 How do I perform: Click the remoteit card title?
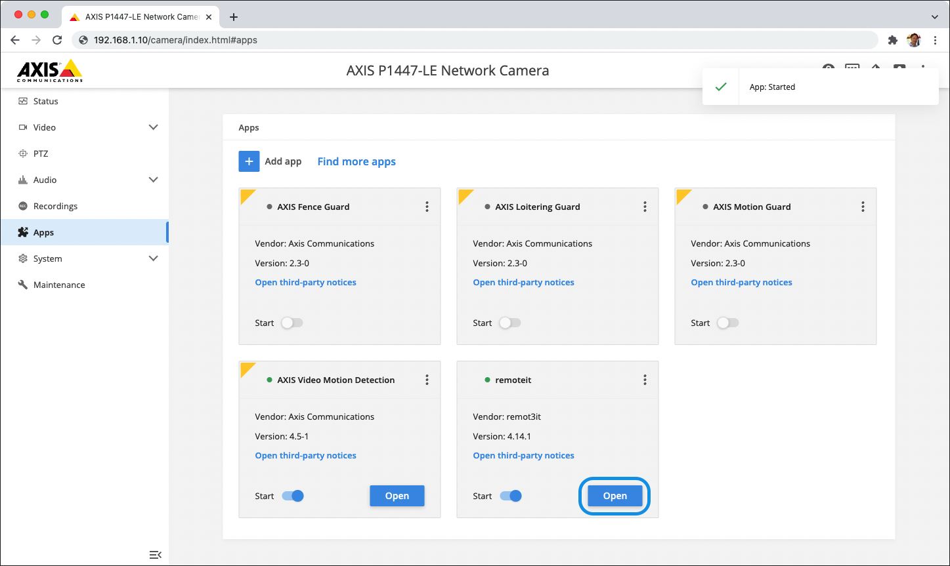tap(512, 380)
